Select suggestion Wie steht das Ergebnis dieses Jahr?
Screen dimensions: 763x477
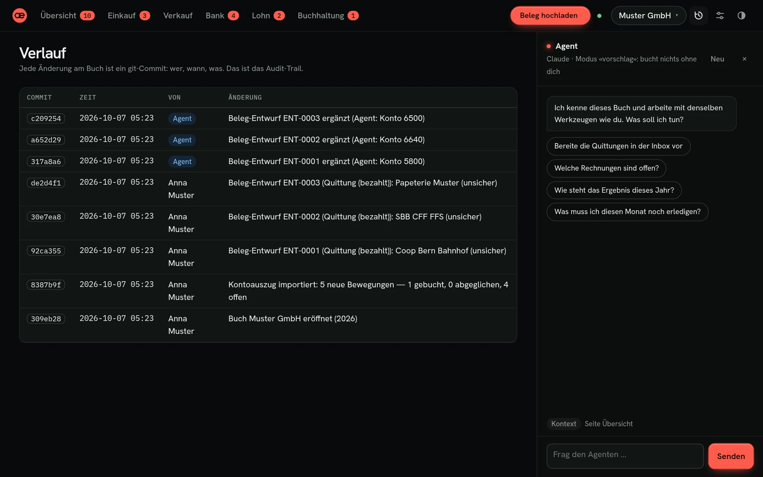coord(614,190)
